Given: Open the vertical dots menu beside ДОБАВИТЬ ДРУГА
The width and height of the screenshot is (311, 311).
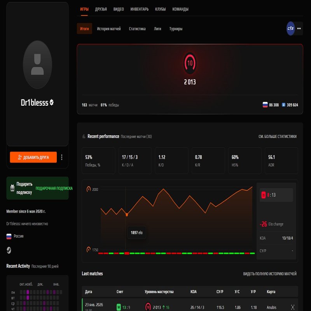Looking at the screenshot, I should (61, 157).
